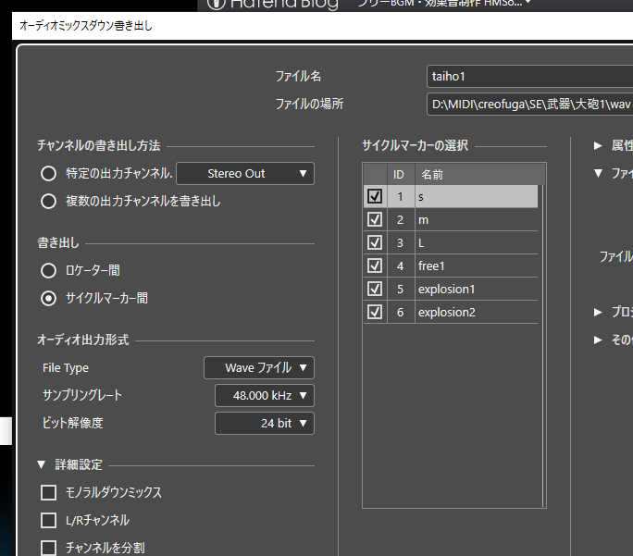Collapse the 詳細設定 section
Screen dimensions: 633x556
pos(41,464)
